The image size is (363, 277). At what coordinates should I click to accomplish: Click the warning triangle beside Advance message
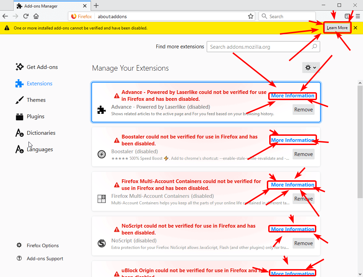point(117,96)
